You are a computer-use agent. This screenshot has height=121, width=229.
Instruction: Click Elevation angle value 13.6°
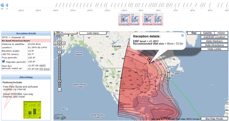pyautogui.click(x=31, y=51)
